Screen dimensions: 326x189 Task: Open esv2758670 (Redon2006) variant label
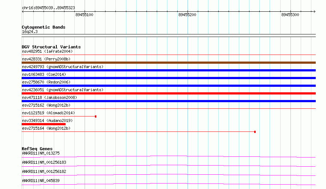(x=46, y=82)
